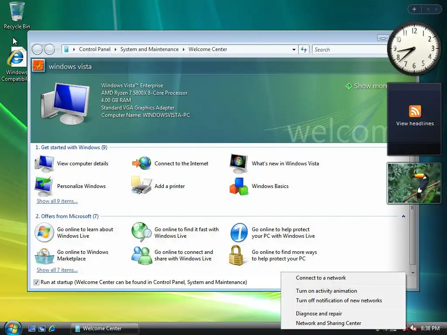Image resolution: width=447 pixels, height=335 pixels.
Task: Click the What's new in Windows Vista icon
Action: pos(239,164)
